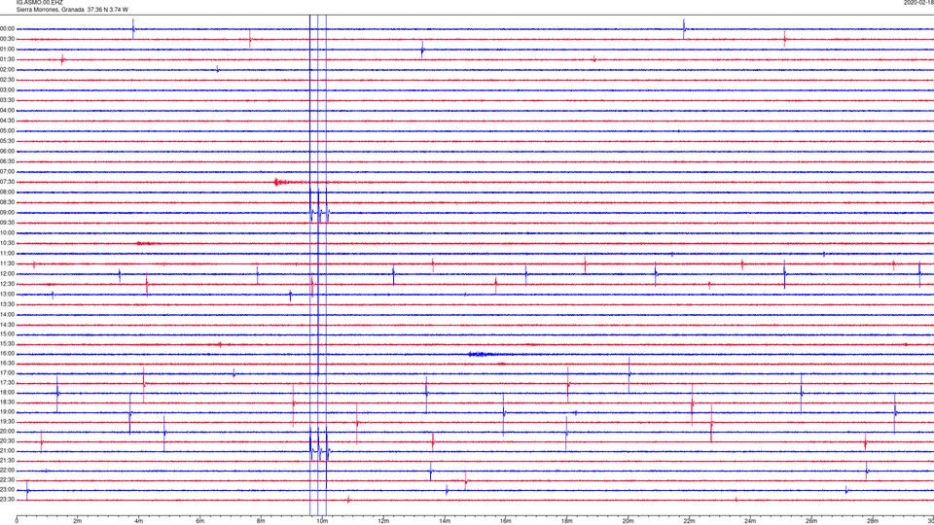This screenshot has height=525, width=934.
Task: Click the station code IG.ASMO.00.EHZ
Action: 39,3
